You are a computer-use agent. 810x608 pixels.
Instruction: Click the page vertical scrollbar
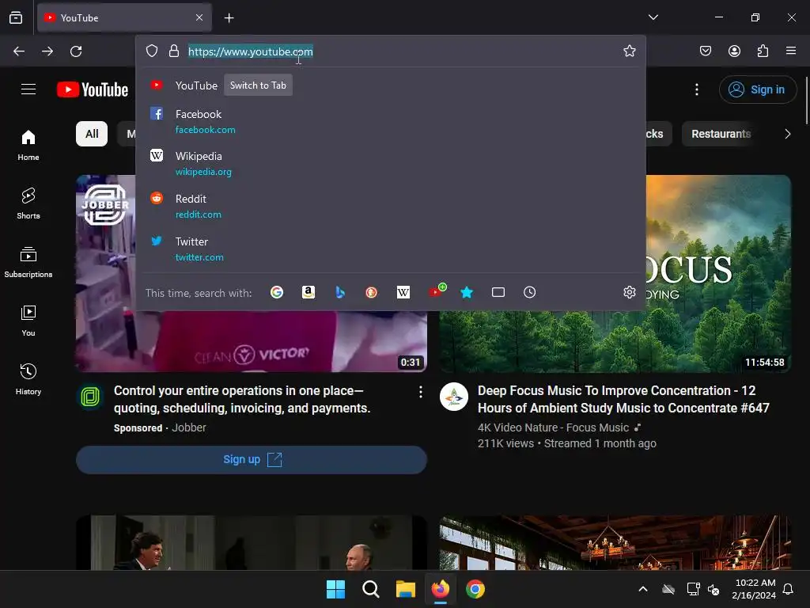[806, 101]
